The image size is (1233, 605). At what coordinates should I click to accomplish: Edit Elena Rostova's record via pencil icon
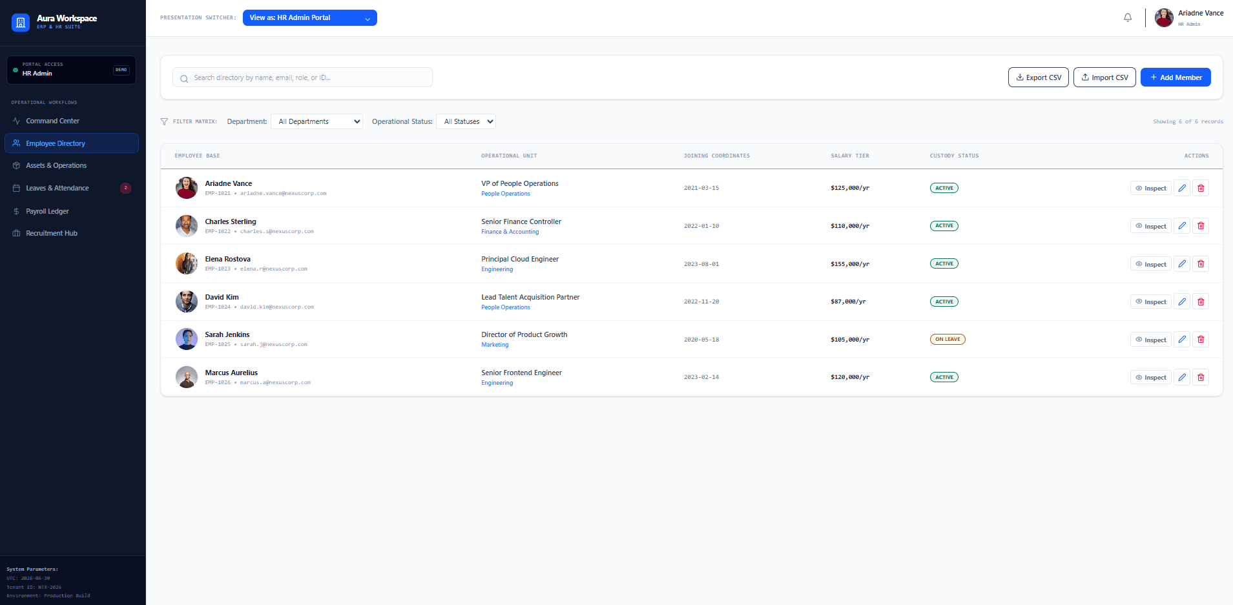click(x=1182, y=263)
